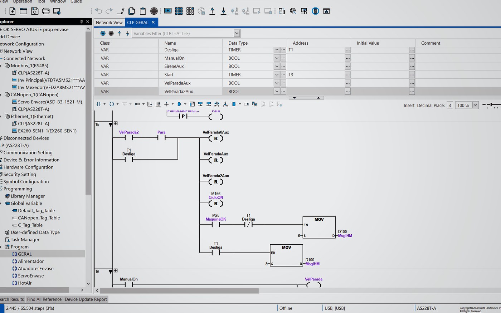The image size is (501, 313).
Task: Click the ADDR display icon in ladder toolbar
Action: coord(209,104)
